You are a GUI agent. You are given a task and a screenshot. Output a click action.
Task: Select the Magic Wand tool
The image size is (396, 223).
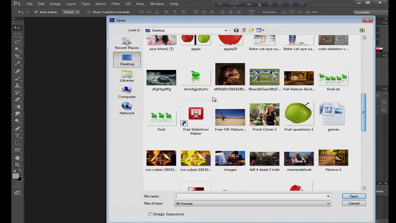pos(18,49)
